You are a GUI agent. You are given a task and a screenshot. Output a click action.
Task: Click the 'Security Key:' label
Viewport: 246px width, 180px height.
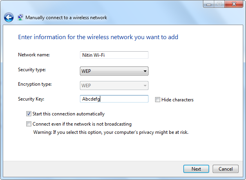(31, 99)
